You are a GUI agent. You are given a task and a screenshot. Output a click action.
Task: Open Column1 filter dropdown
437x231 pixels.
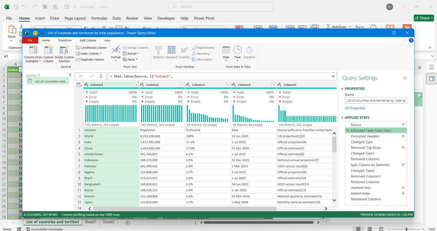136,85
